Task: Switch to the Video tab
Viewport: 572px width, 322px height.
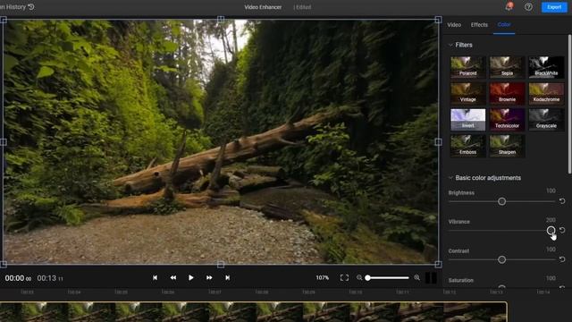Action: coord(454,25)
